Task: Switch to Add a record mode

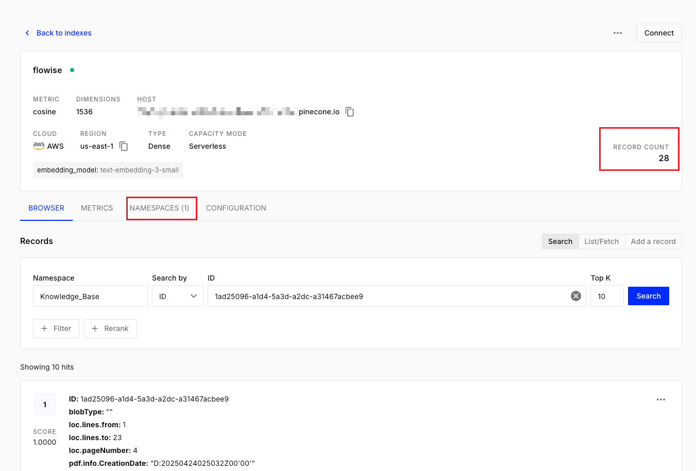Action: [653, 241]
